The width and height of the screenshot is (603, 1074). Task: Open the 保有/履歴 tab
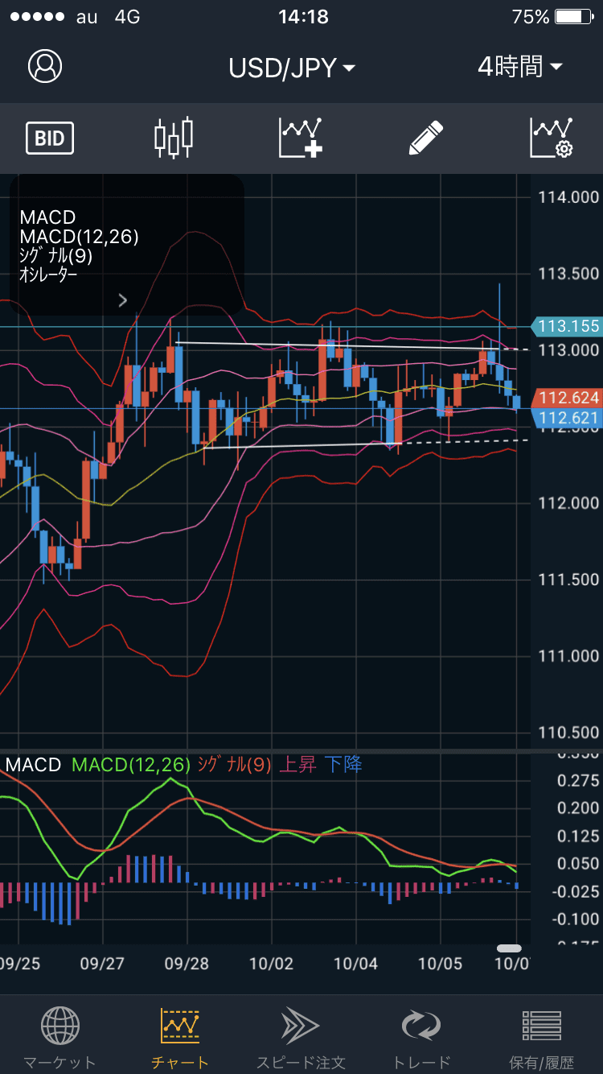coord(542,1038)
